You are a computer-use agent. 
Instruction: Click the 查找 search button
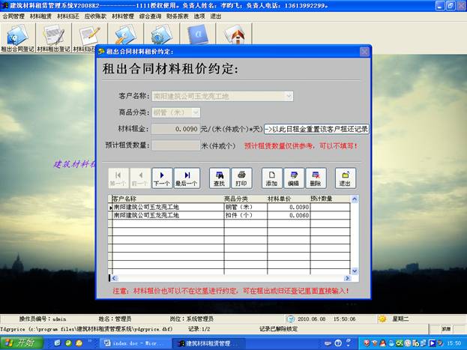coord(219,178)
